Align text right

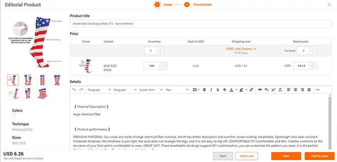tap(302, 90)
